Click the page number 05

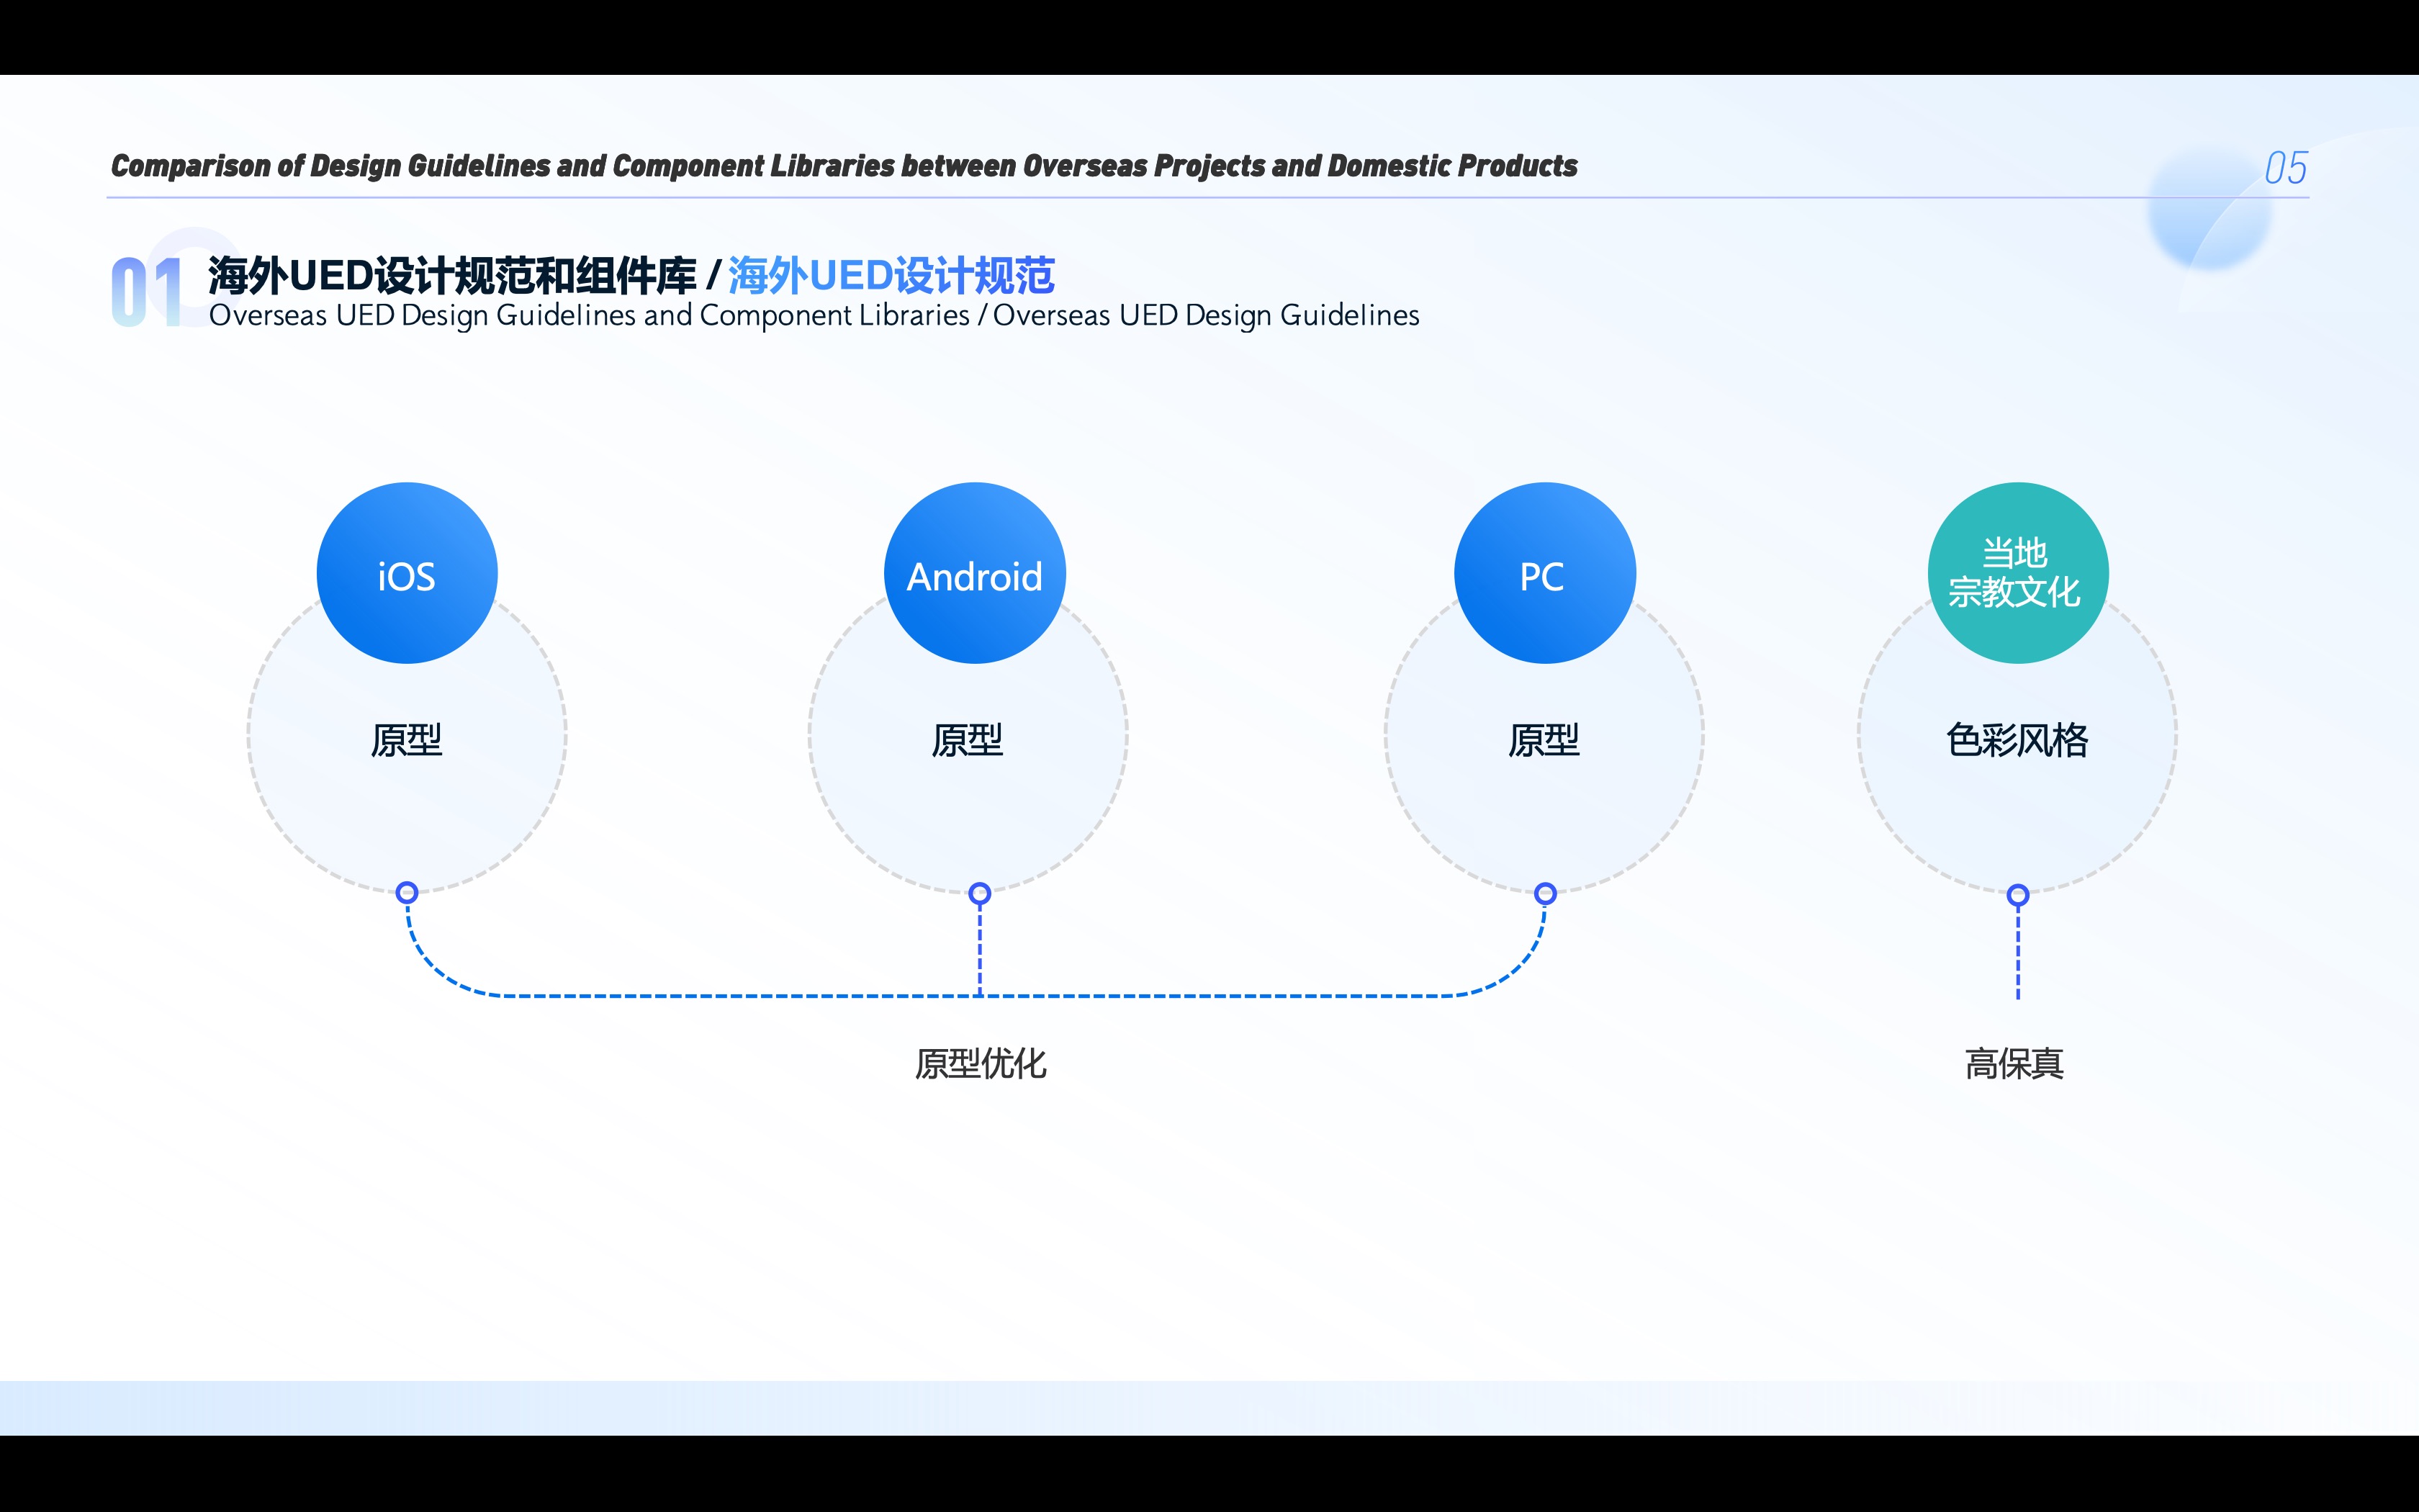(2285, 168)
